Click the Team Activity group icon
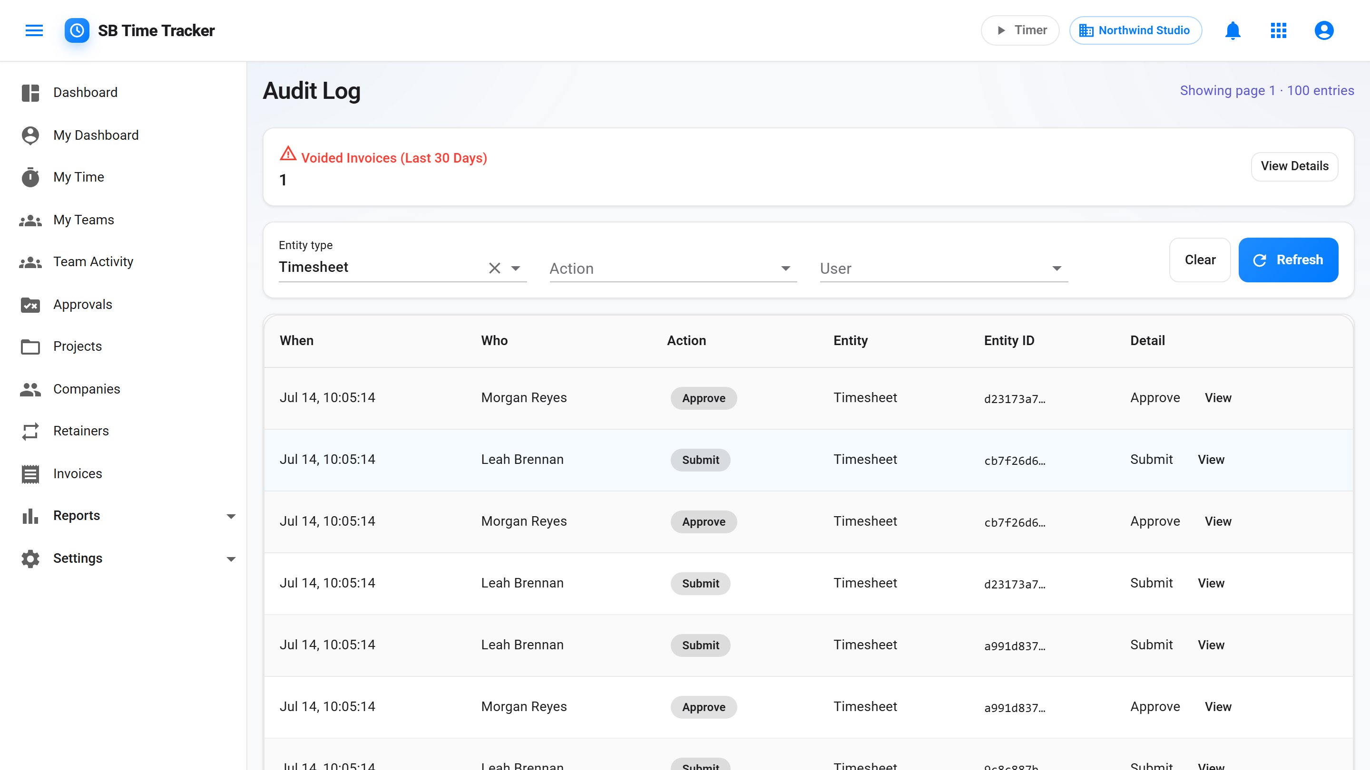This screenshot has height=770, width=1370. click(30, 262)
